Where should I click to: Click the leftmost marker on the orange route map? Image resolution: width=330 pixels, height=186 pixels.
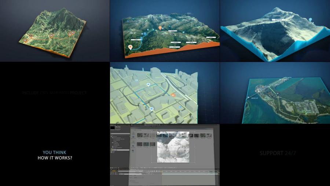25,40
